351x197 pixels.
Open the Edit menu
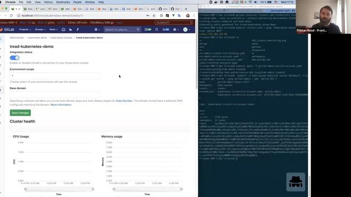click(29, 2)
